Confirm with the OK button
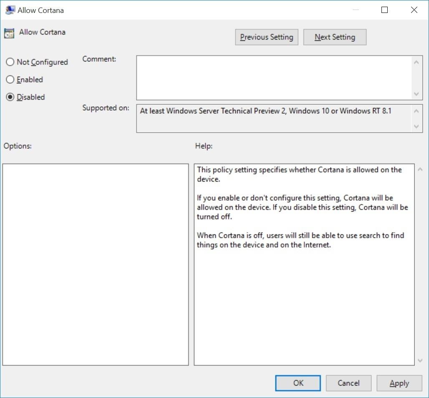Image resolution: width=429 pixels, height=398 pixels. [298, 383]
